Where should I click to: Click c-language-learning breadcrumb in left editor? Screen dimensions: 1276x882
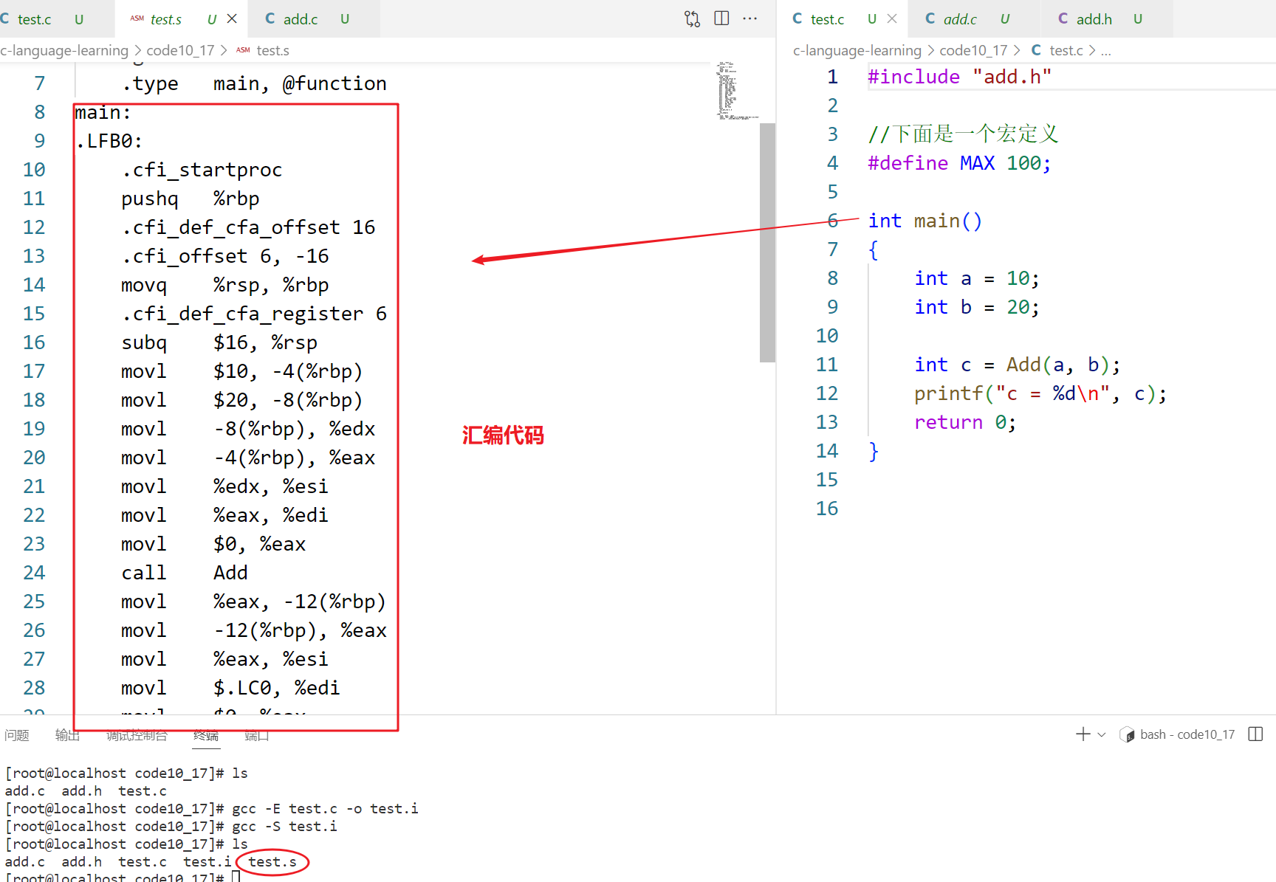[x=64, y=50]
